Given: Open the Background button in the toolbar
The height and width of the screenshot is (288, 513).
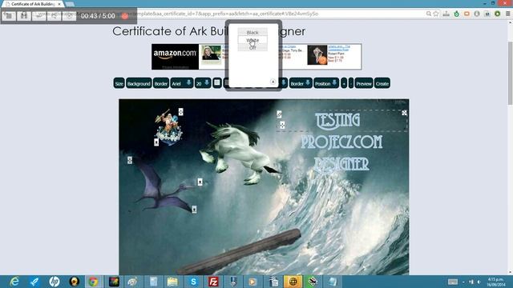Looking at the screenshot, I should point(139,83).
